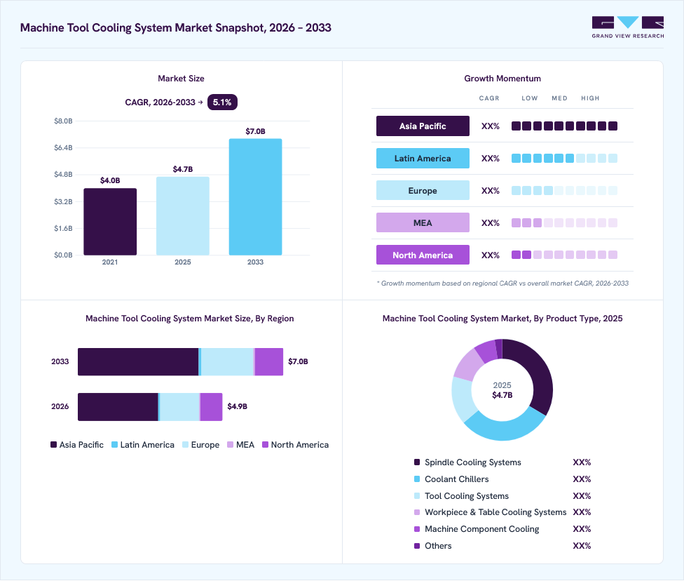The height and width of the screenshot is (581, 684).
Task: Click the Latin America region label
Action: [x=423, y=158]
